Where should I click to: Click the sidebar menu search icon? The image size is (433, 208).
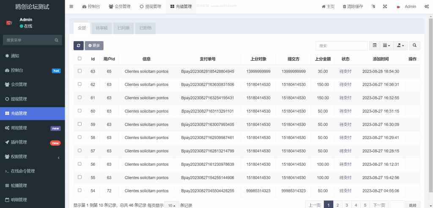[57, 40]
